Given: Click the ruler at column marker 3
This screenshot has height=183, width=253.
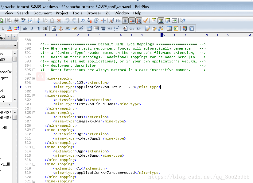Looking at the screenshot, I should click(99, 35).
